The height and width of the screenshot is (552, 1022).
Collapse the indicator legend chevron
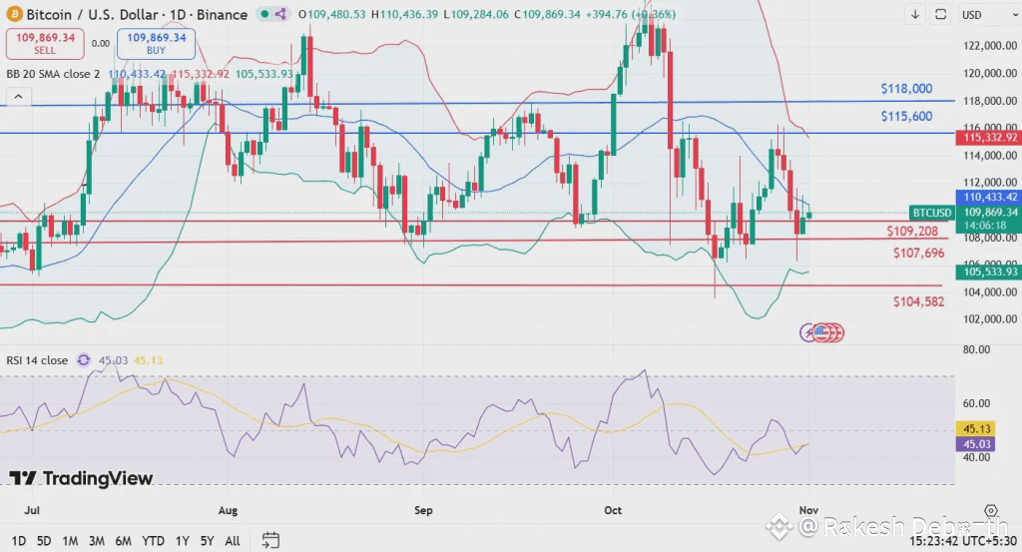[18, 97]
